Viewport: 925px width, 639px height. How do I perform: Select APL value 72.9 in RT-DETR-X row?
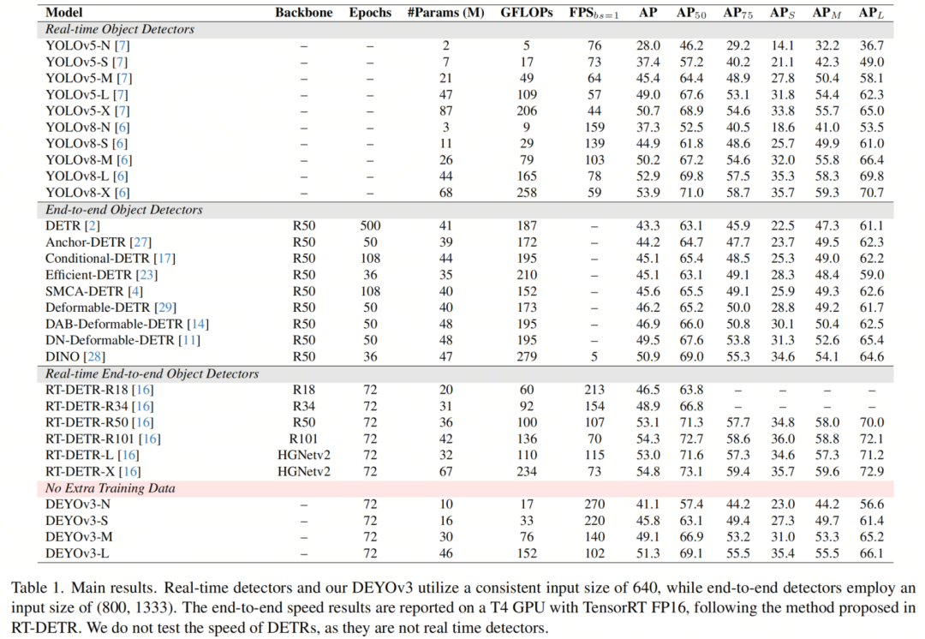pos(872,472)
